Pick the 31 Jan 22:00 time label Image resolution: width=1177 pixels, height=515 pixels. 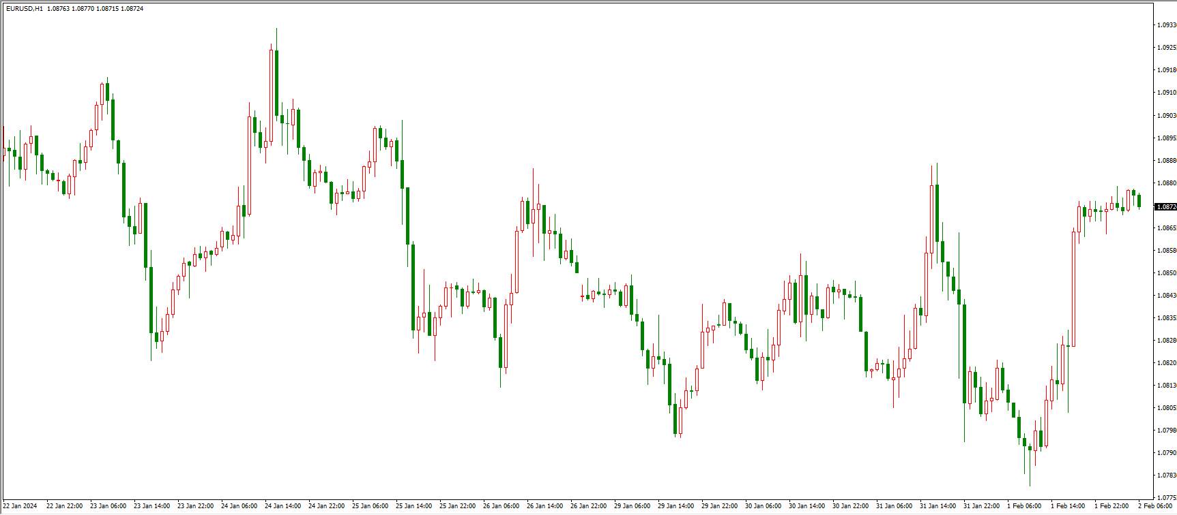click(982, 505)
